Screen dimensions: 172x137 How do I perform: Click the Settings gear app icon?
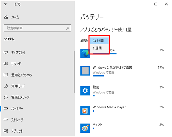click(x=85, y=91)
